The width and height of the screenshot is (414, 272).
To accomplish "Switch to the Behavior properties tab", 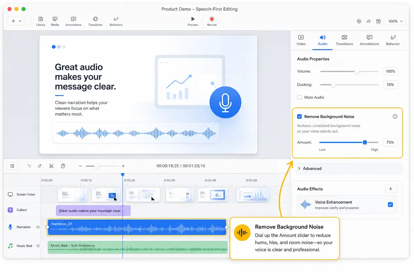I will (x=393, y=40).
